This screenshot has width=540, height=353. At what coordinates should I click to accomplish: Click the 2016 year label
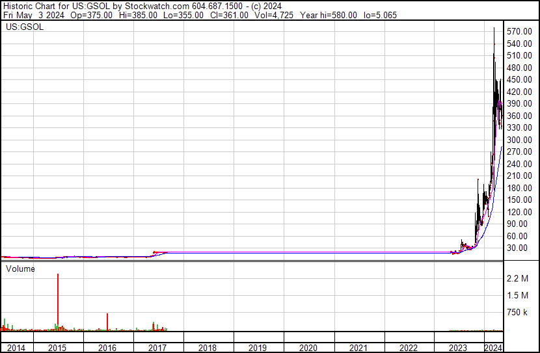(x=107, y=348)
